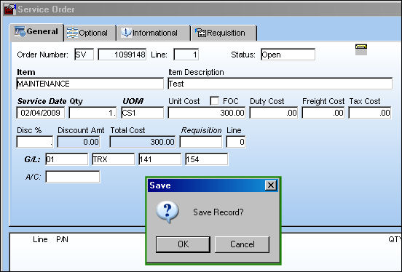Click the Duty Cost field
Screen dimensions: 402x272
(x=274, y=113)
